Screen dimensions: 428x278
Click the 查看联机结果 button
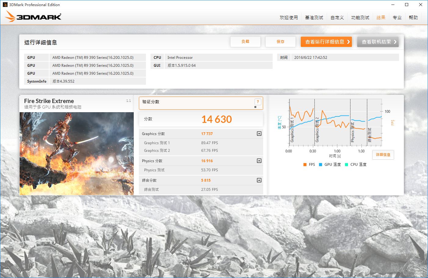tap(378, 42)
